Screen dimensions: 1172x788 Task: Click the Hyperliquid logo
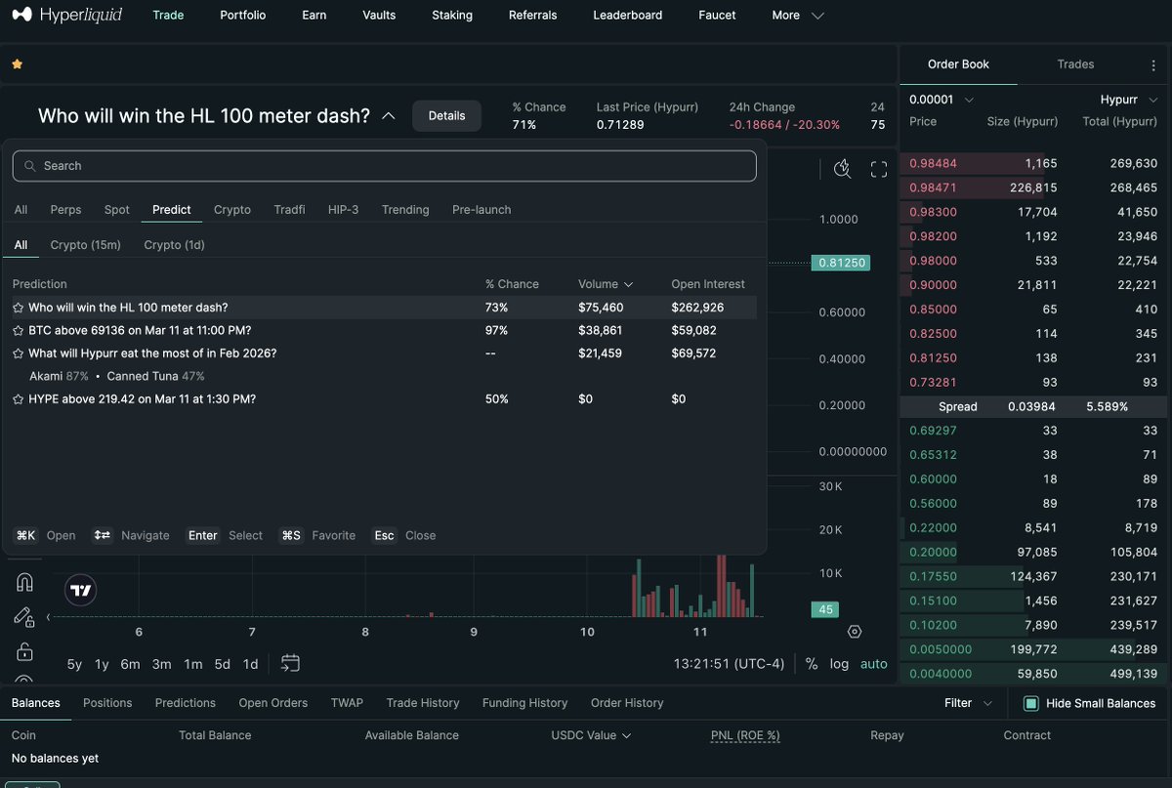coord(66,15)
